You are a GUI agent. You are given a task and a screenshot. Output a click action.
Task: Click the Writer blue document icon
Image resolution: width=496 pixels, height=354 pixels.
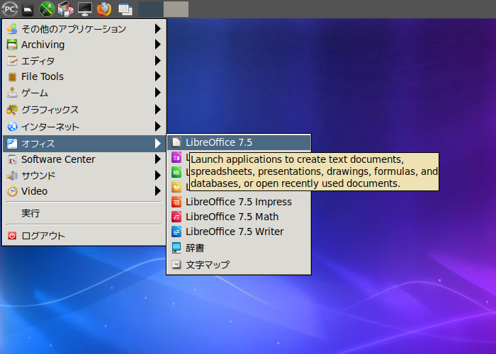(176, 232)
